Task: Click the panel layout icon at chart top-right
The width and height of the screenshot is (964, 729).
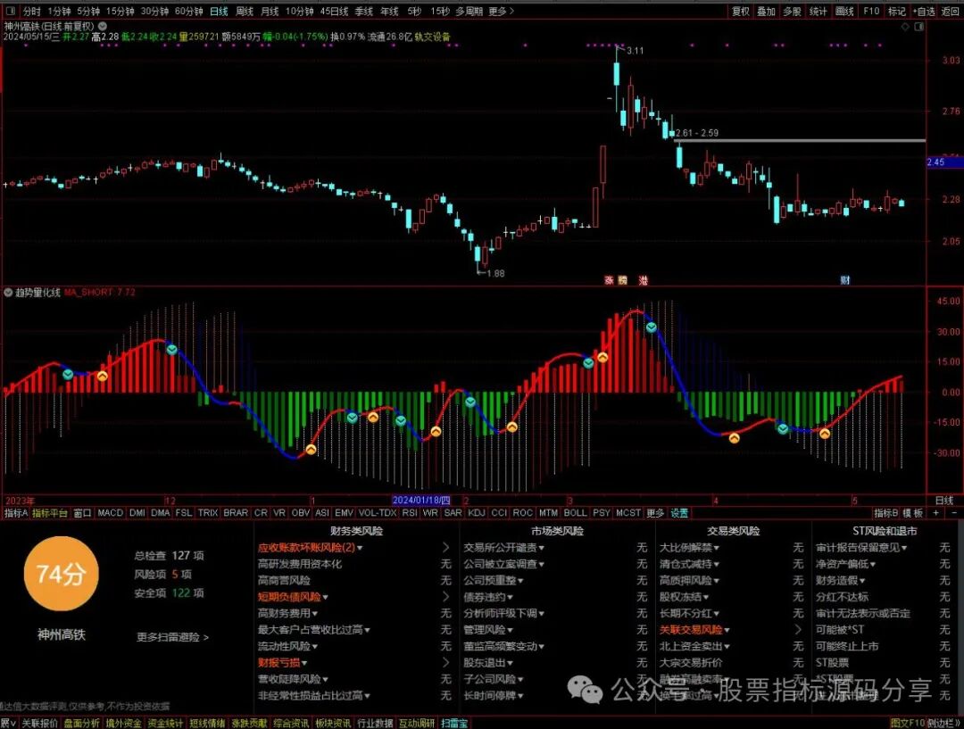Action: [918, 27]
